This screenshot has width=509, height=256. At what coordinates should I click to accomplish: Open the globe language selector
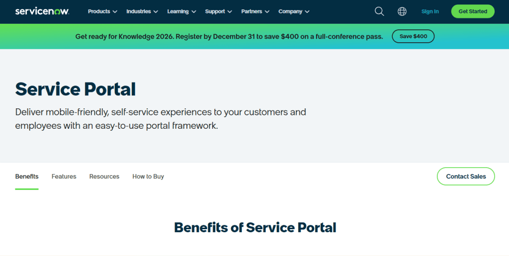[x=402, y=11]
